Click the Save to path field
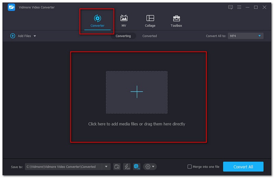 coord(63,167)
